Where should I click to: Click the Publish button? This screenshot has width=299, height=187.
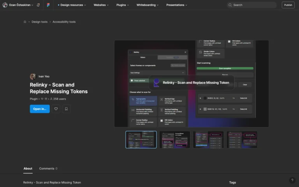tap(288, 5)
